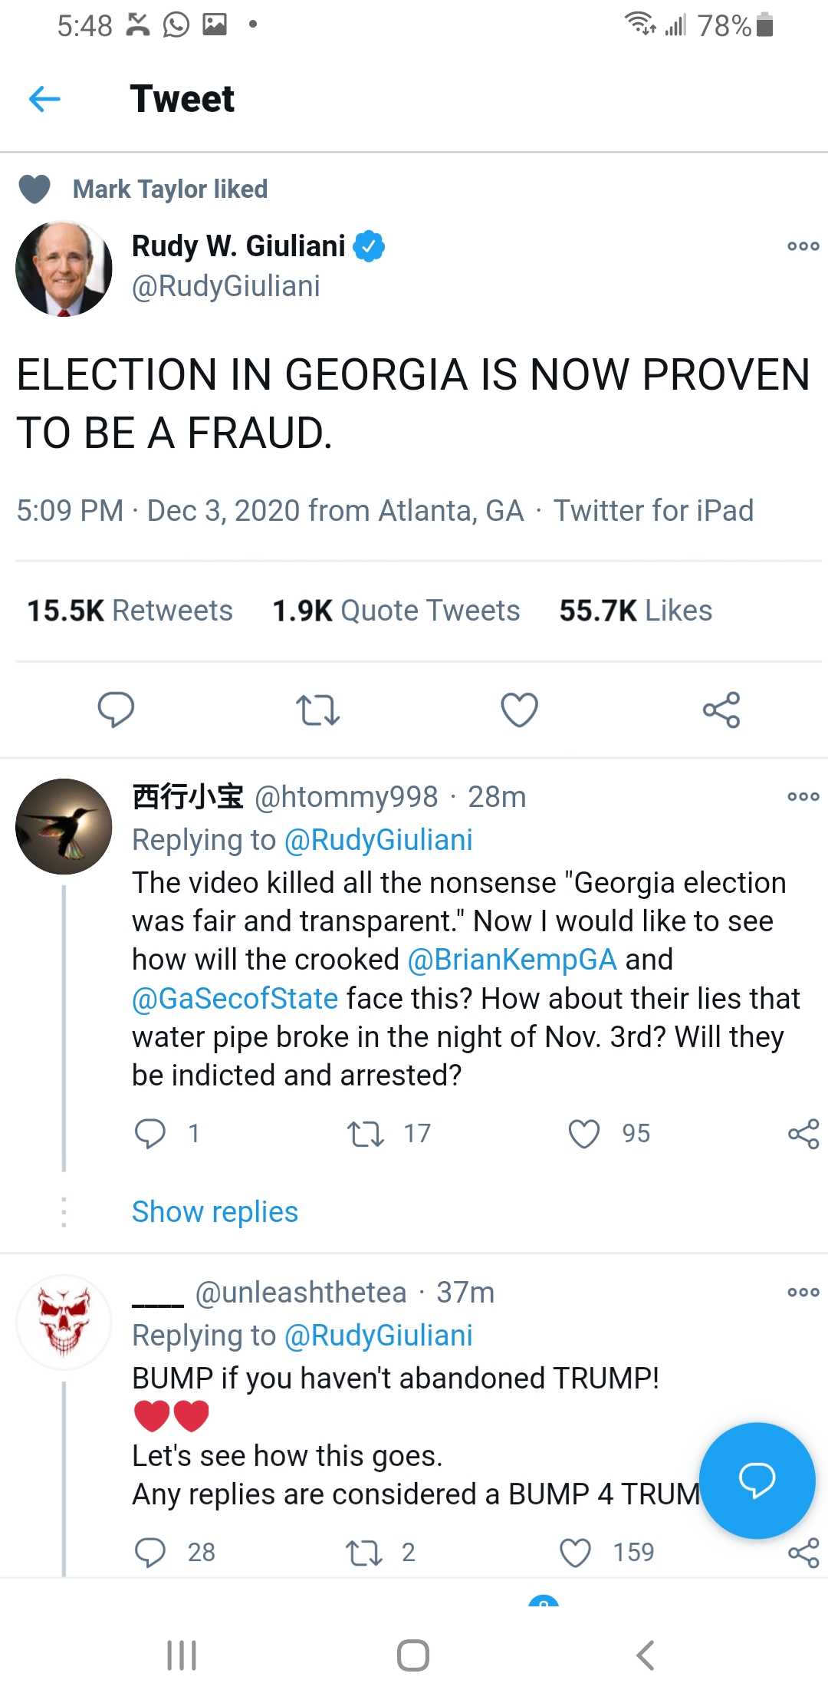Reply to Rudy Giuliani's main tweet
828x1703 pixels.
coord(116,709)
